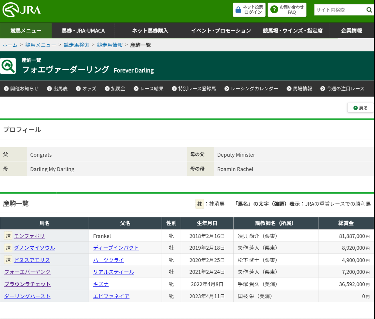This screenshot has width=375, height=319.
Task: Select オッズ in the sub navigation
Action: point(86,89)
